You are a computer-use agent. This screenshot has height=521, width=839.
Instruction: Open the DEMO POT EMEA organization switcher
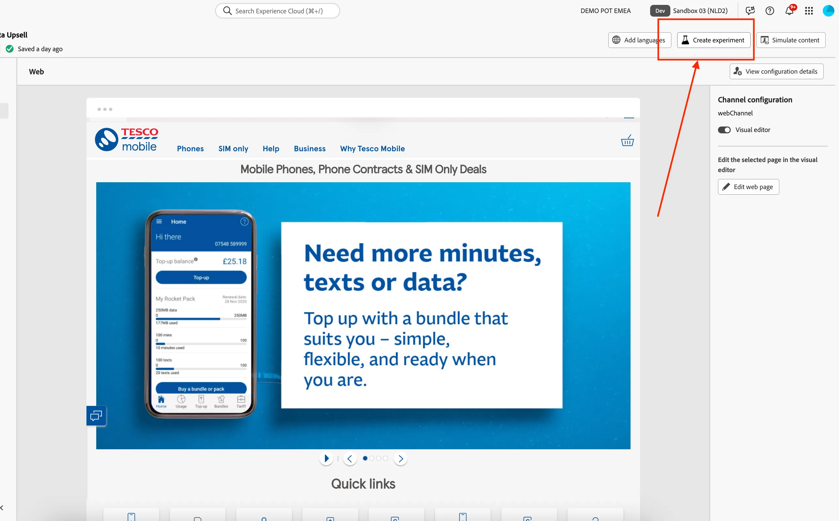coord(606,11)
